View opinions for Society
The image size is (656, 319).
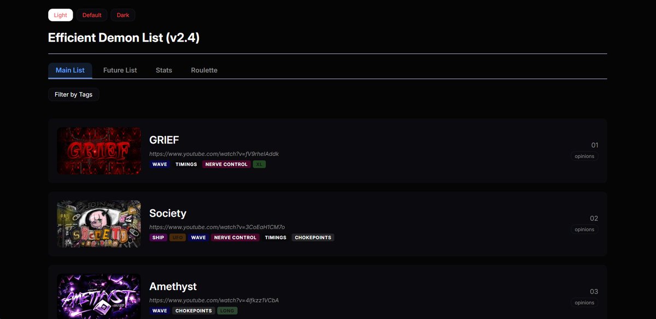tap(584, 230)
